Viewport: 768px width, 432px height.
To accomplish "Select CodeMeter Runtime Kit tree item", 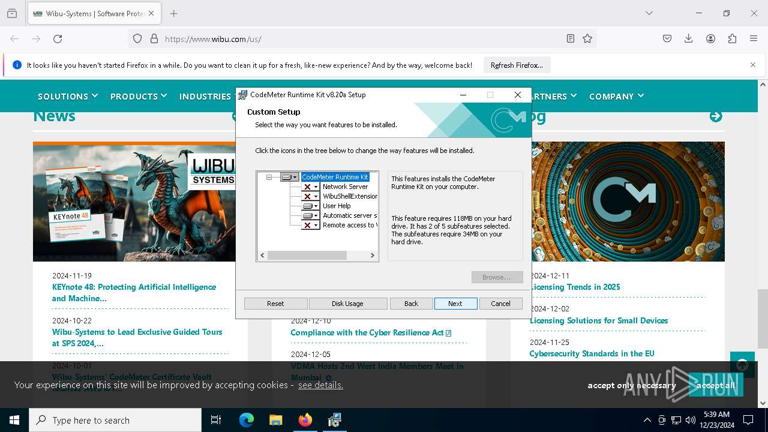I will point(335,177).
